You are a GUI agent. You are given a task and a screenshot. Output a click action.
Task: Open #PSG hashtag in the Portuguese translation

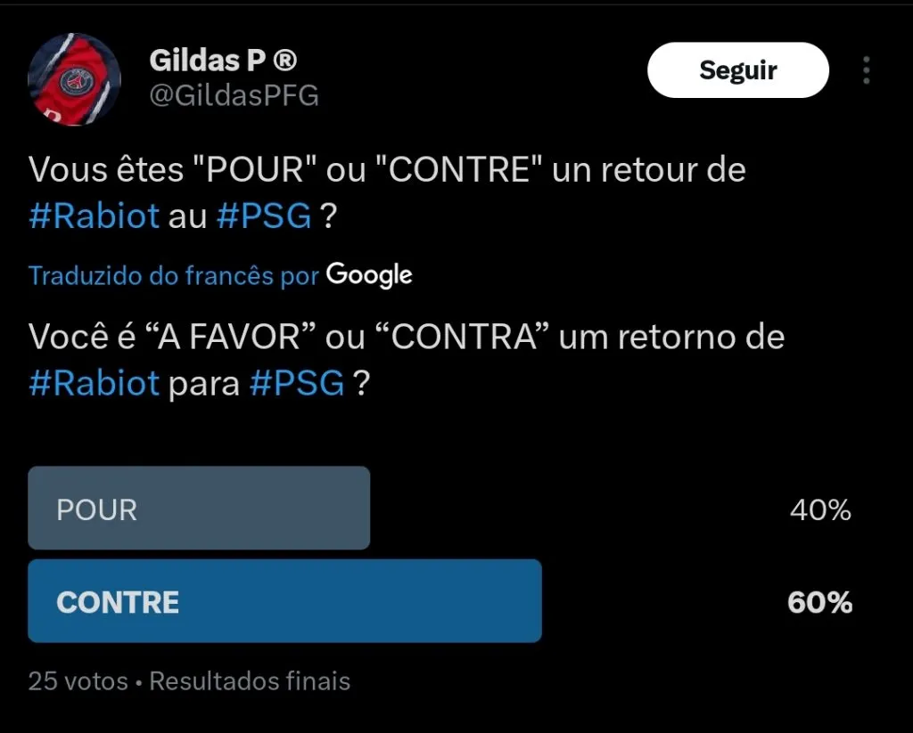pyautogui.click(x=297, y=384)
